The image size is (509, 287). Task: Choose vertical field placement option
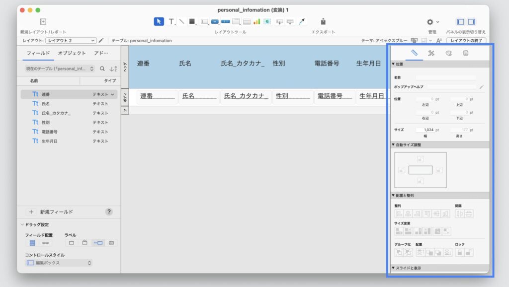point(32,243)
